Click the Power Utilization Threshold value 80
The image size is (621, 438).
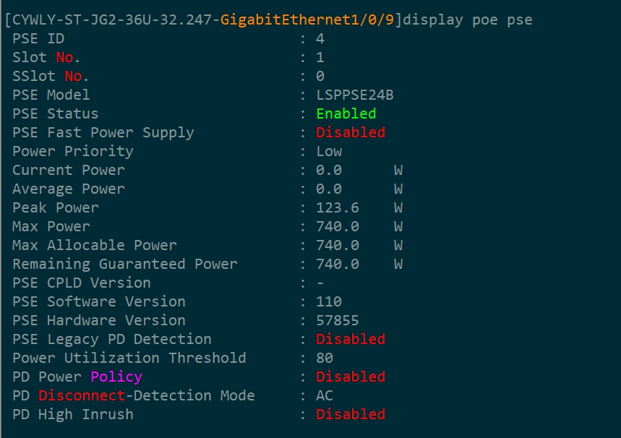pyautogui.click(x=325, y=358)
